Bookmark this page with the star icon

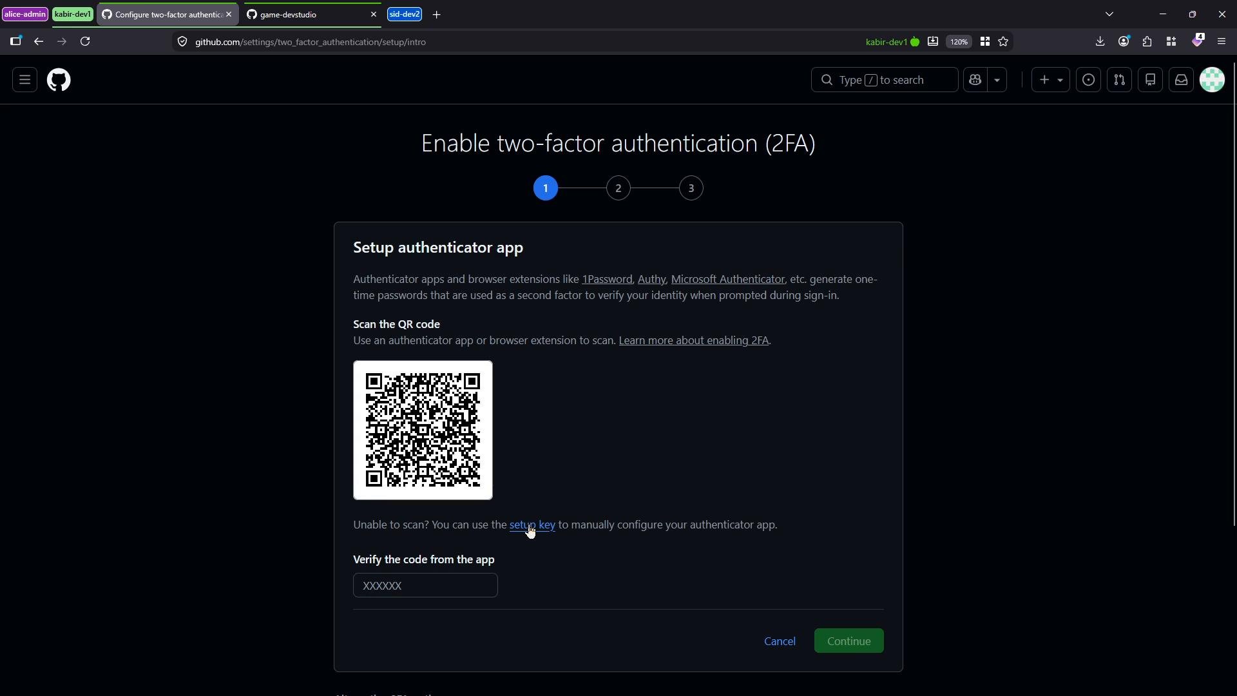click(1003, 42)
